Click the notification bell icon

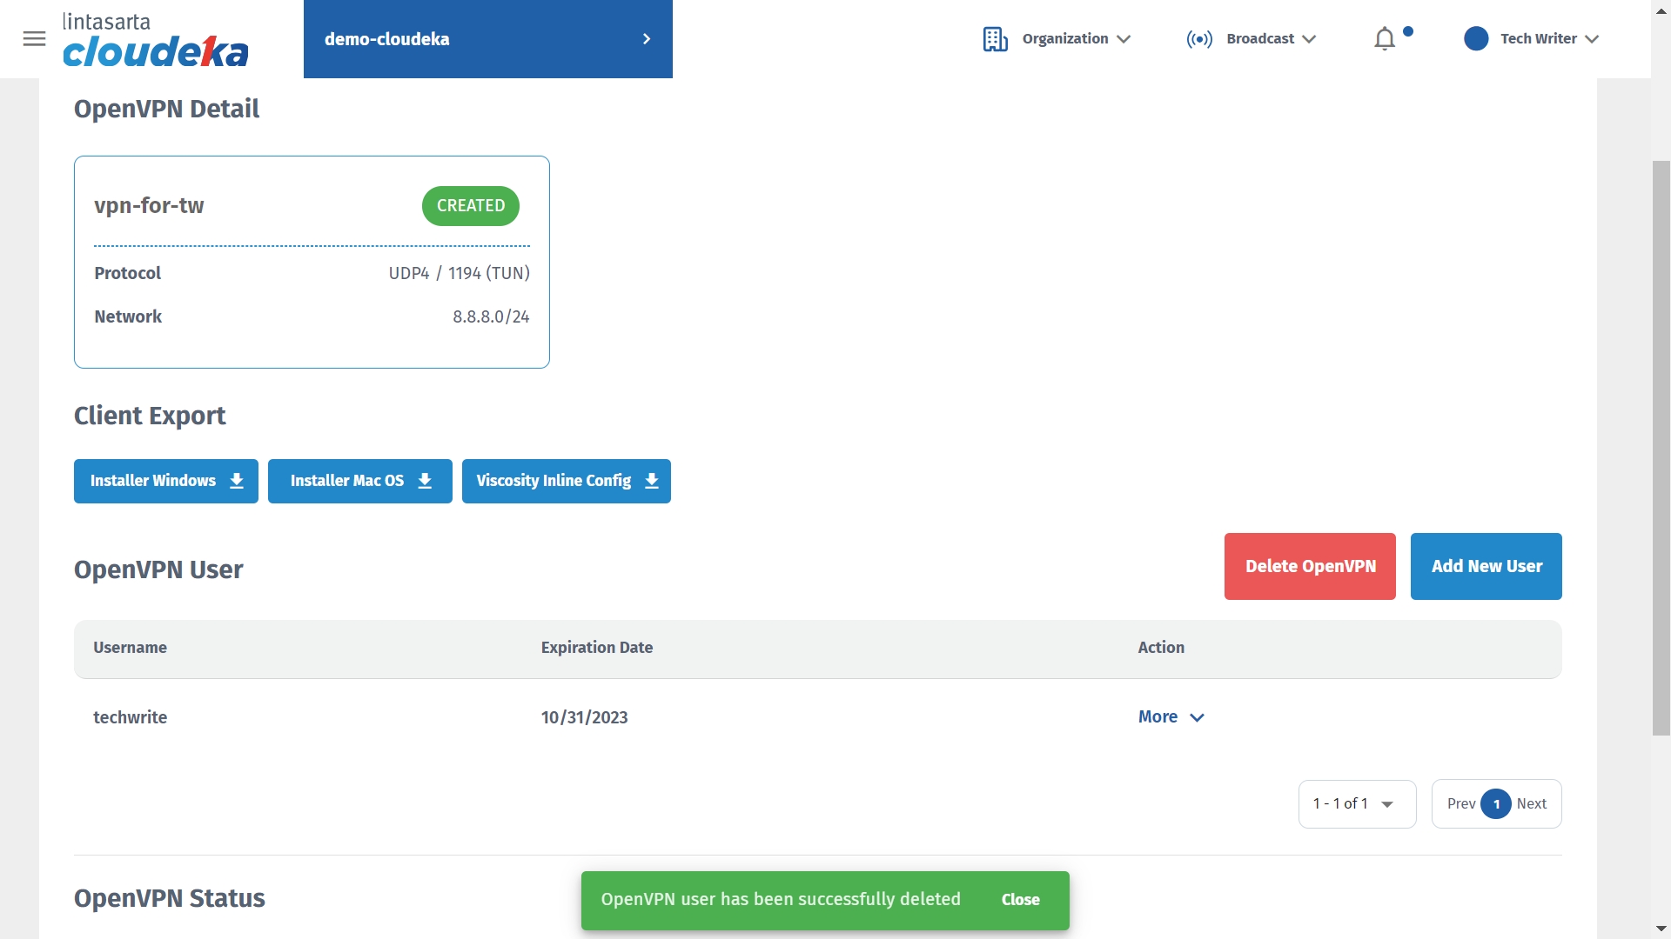(1384, 39)
